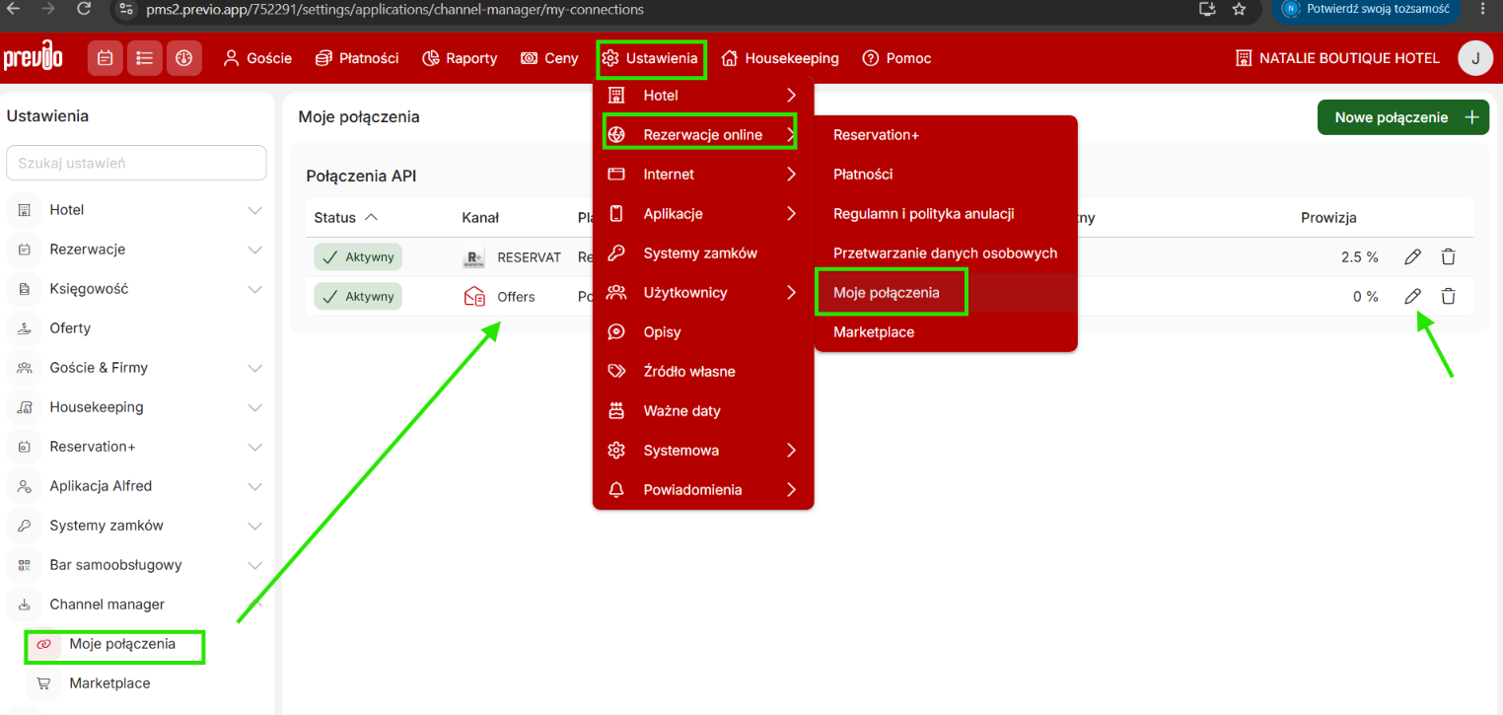Edit the RESERVAT connection with pencil icon
The height and width of the screenshot is (715, 1503).
[1412, 257]
